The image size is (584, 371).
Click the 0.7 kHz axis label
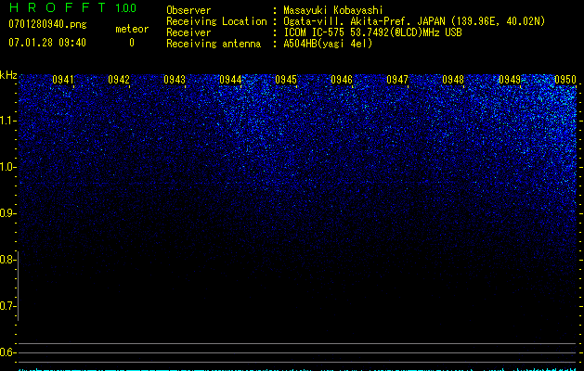point(7,306)
